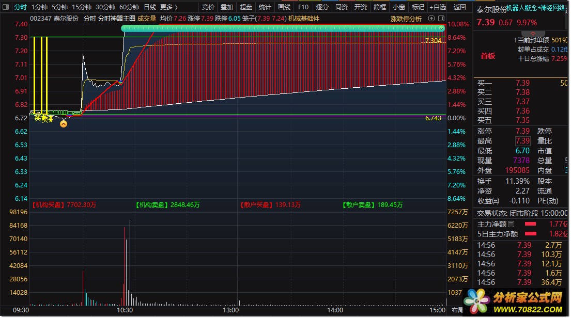
Task: Click the 分时神器主图 indicator name
Action: click(x=117, y=18)
